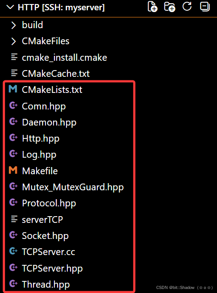The image size is (217, 293).
Task: Collapse all folders in Explorer
Action: point(205,7)
